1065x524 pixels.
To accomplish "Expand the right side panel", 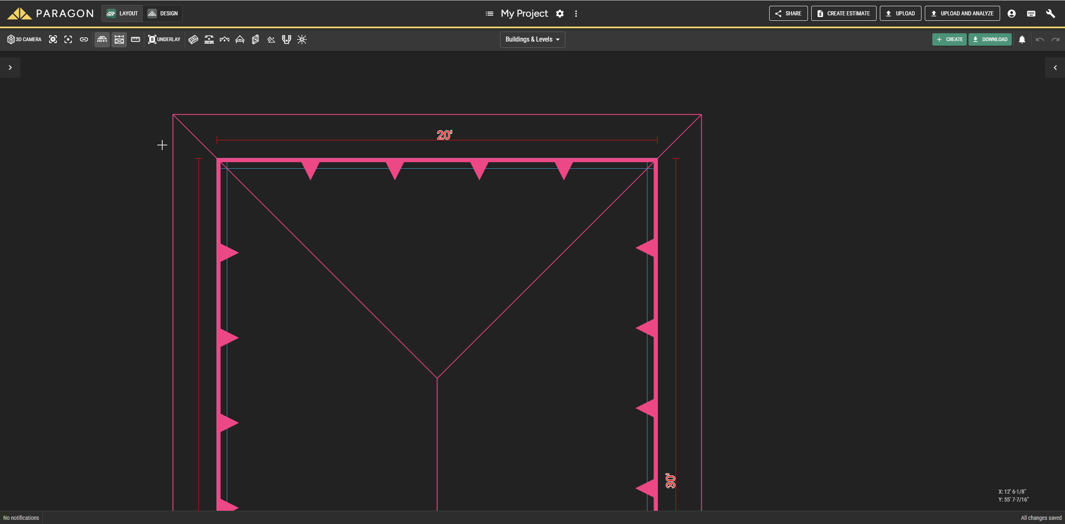I will 1055,67.
